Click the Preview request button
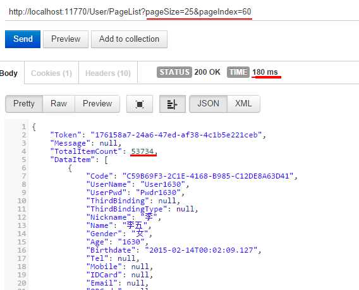Screen dimensions: 359x290 point(66,39)
